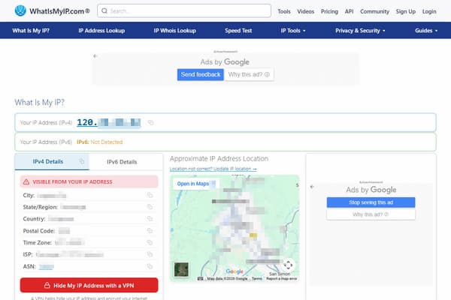Expand the IP Tools dropdown menu
This screenshot has width=451, height=300.
tap(293, 31)
